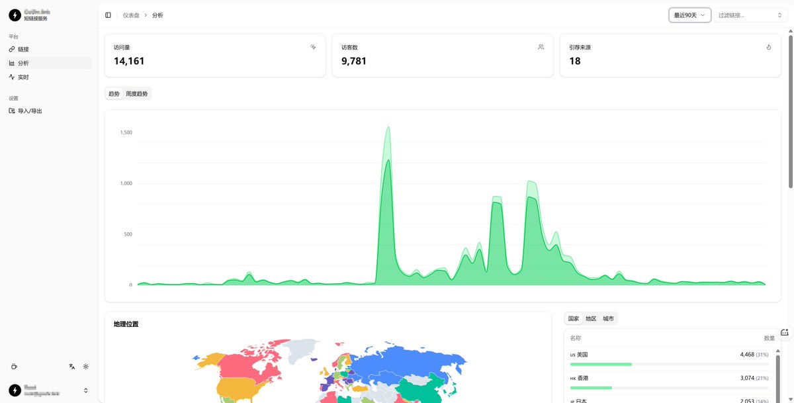Select the 国家 tab
The image size is (794, 403).
pos(574,319)
